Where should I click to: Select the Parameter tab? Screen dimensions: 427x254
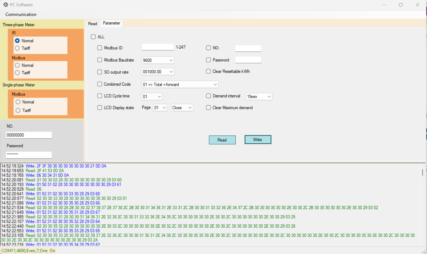point(112,23)
